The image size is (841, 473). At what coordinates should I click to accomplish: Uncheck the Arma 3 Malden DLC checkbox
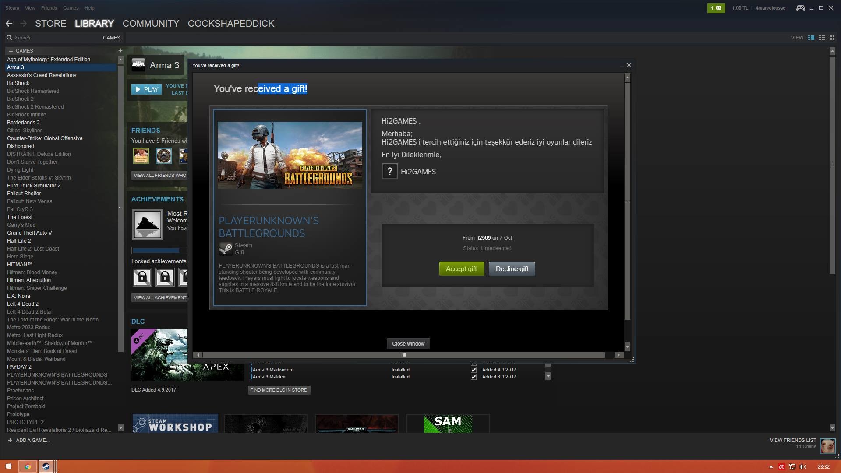coord(474,377)
